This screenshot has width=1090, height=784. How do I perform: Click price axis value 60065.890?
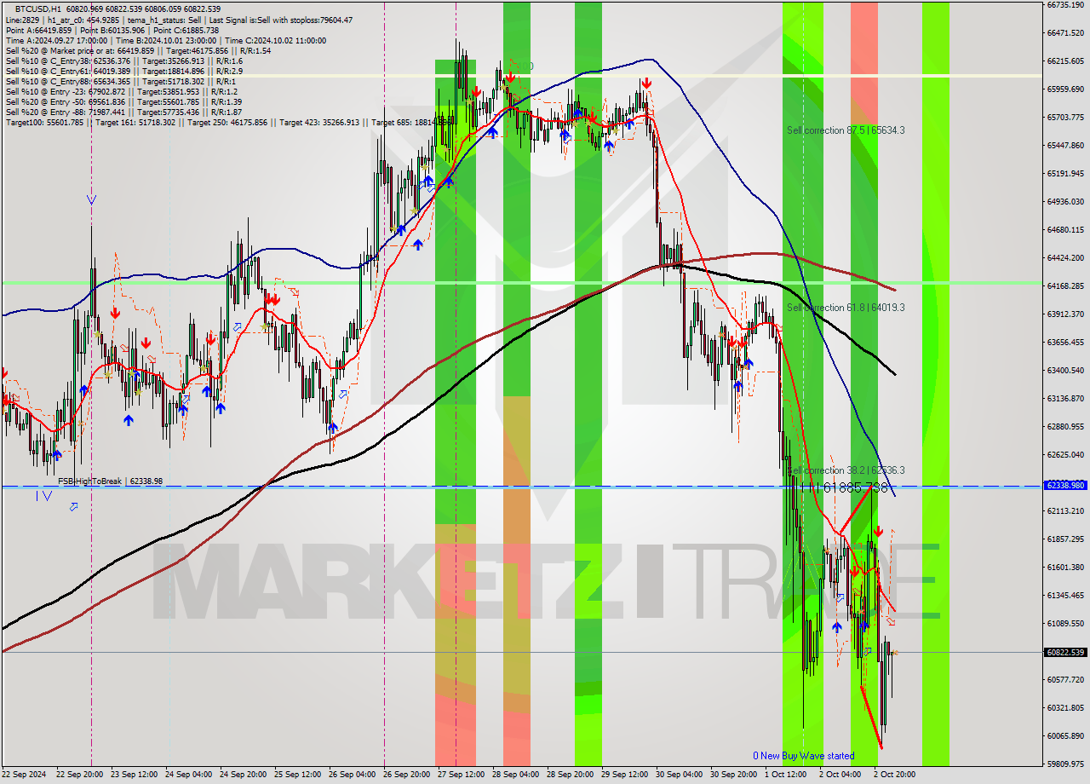coord(1064,736)
